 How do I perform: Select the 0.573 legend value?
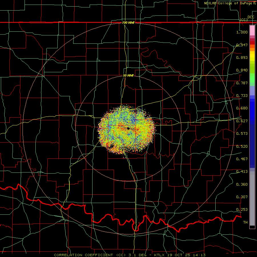pyautogui.click(x=242, y=134)
